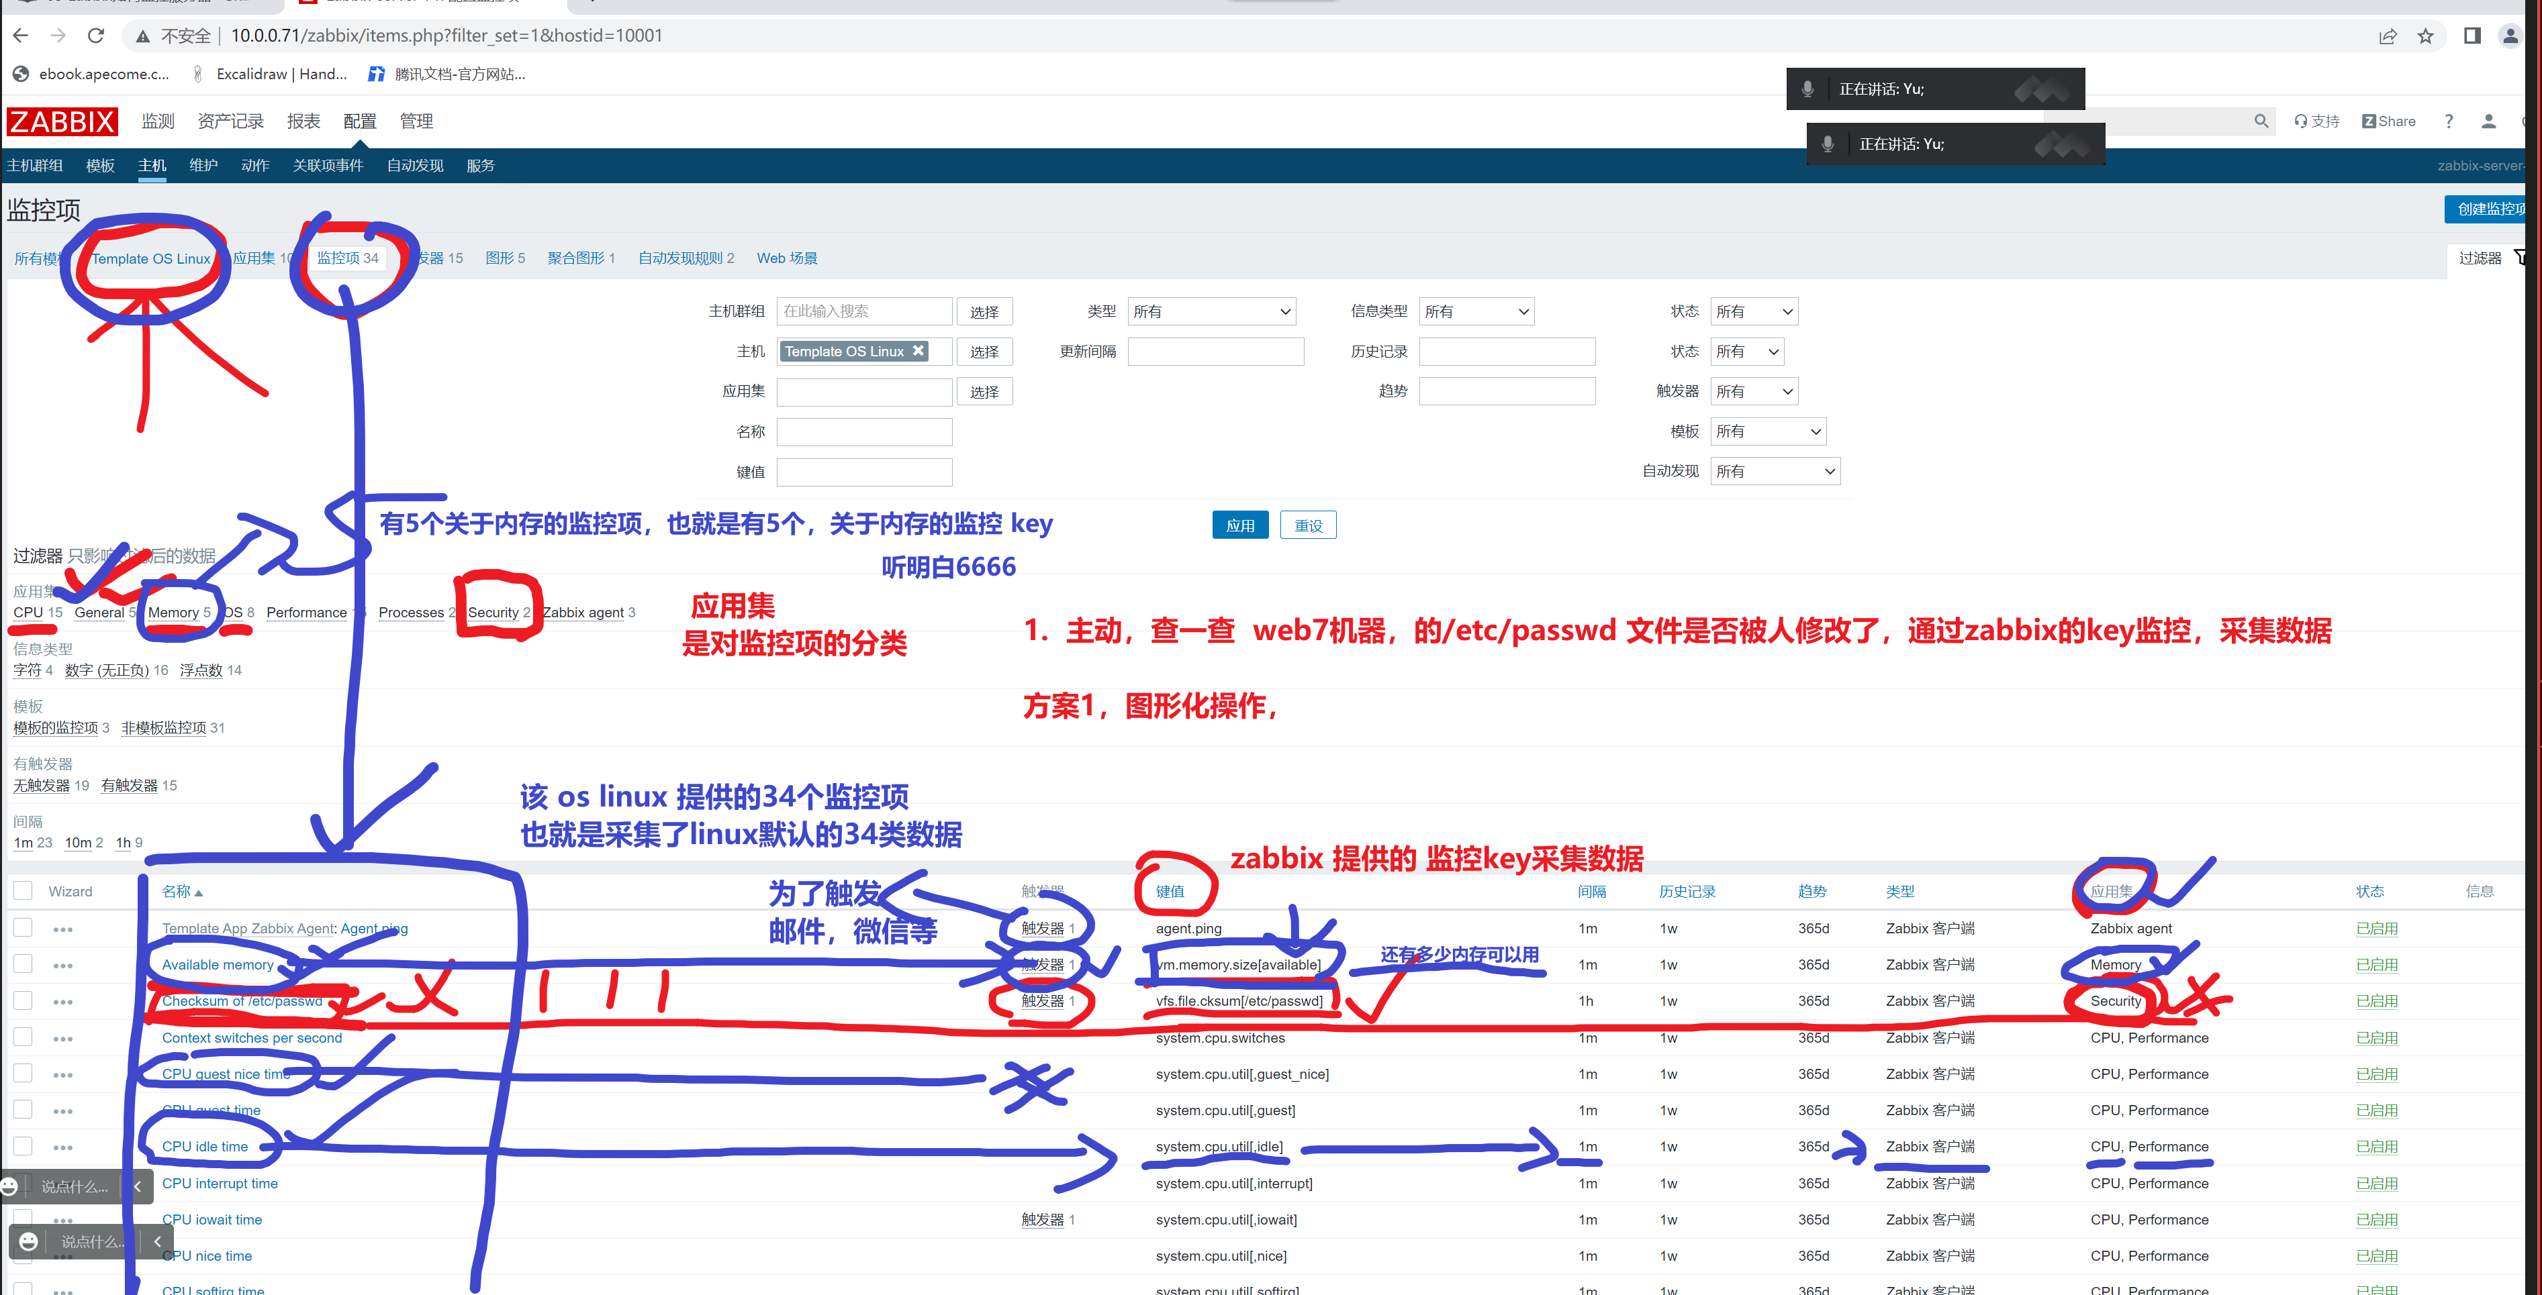Check the Context switches per second checkbox
The height and width of the screenshot is (1295, 2542).
click(x=23, y=1037)
